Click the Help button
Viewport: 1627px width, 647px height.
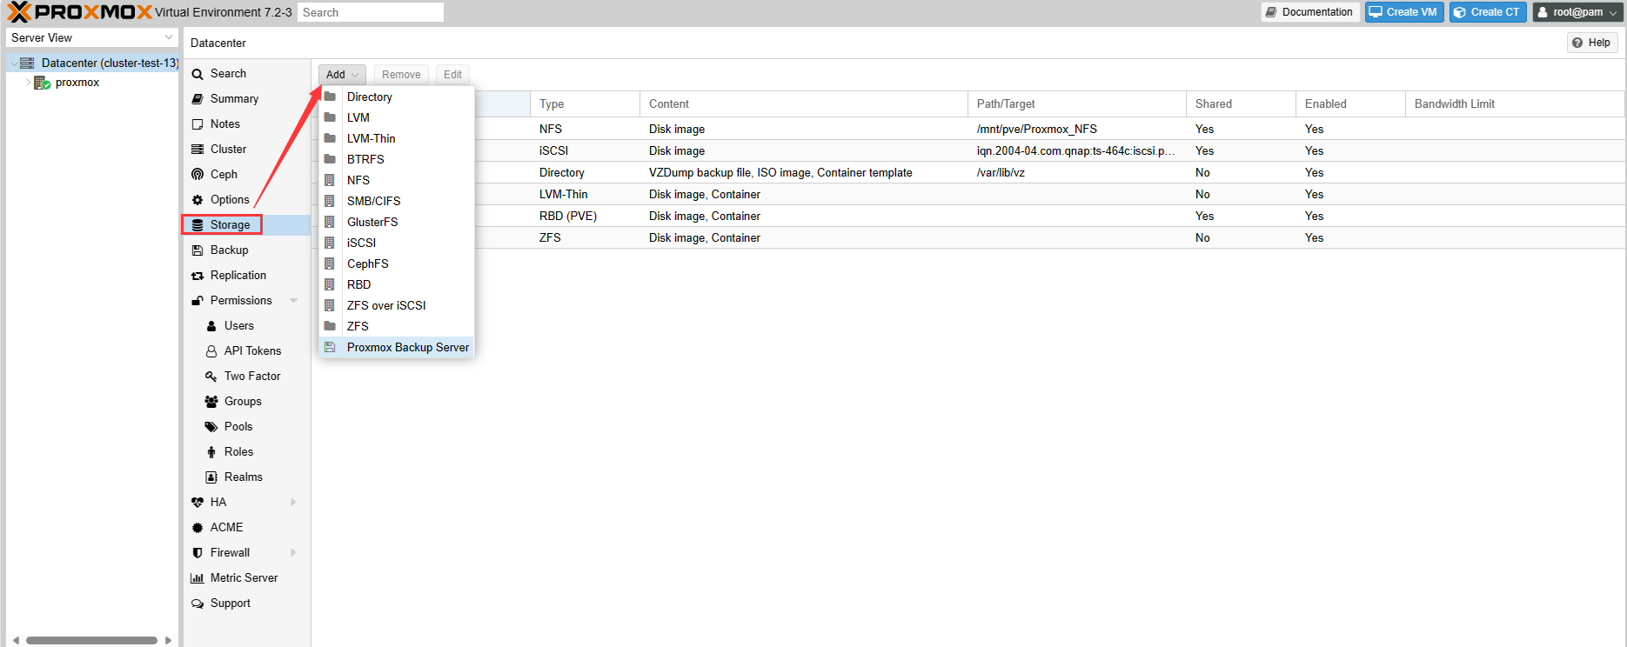1592,43
